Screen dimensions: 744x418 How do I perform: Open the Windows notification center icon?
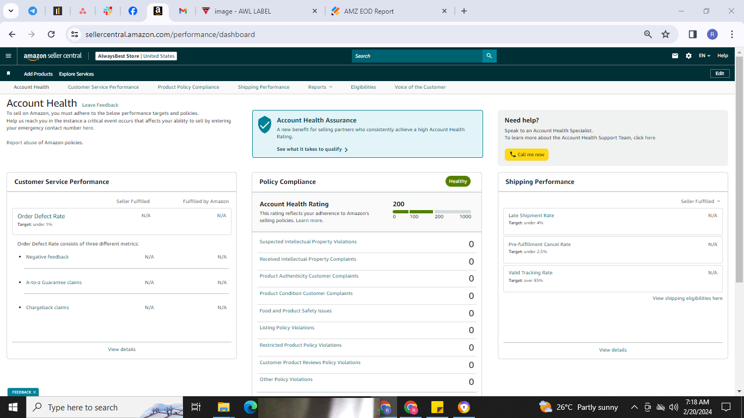725,407
